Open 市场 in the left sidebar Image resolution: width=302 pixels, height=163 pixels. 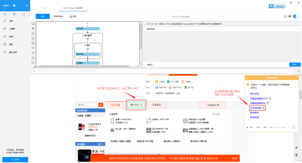coord(11,37)
